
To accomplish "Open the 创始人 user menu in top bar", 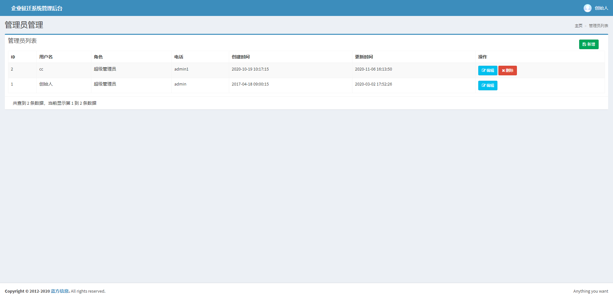I will pos(601,8).
